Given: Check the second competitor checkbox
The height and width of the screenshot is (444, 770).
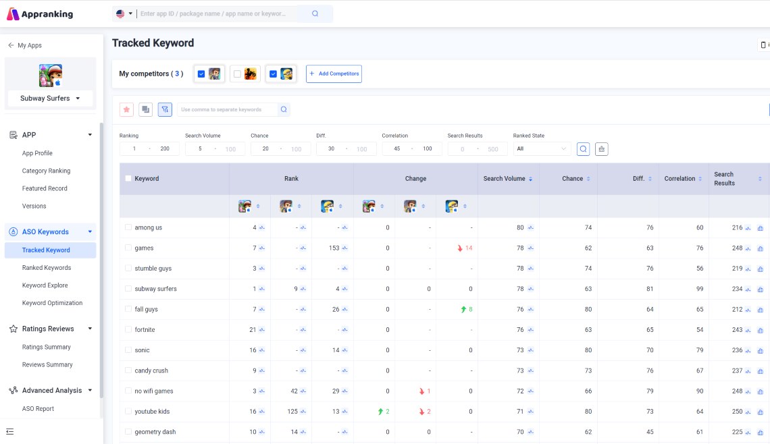Looking at the screenshot, I should [237, 74].
